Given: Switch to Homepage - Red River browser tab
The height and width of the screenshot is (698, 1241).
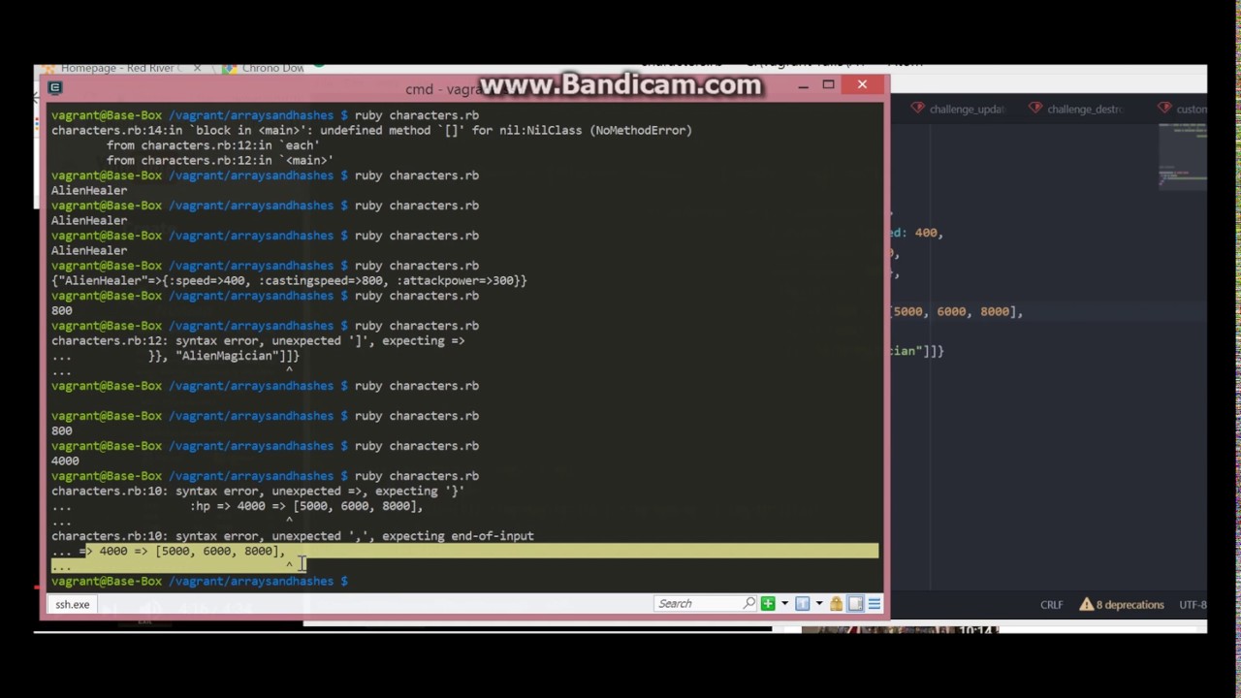Looking at the screenshot, I should pyautogui.click(x=119, y=69).
